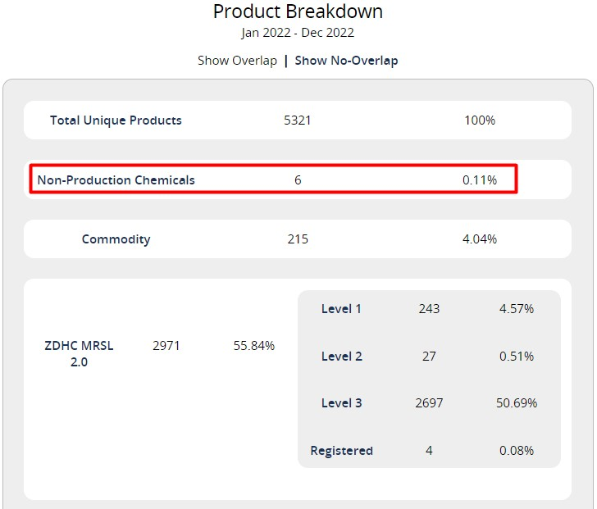Click the 5321 total products count

[297, 120]
